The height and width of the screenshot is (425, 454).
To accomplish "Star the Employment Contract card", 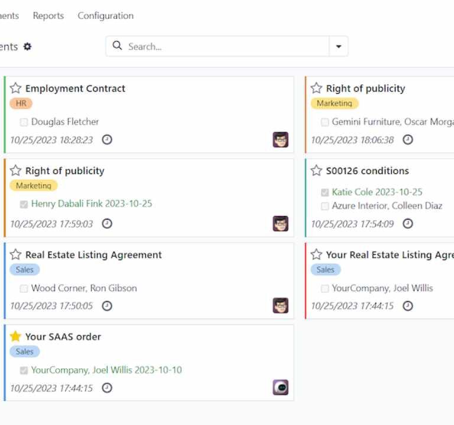I will pos(15,89).
